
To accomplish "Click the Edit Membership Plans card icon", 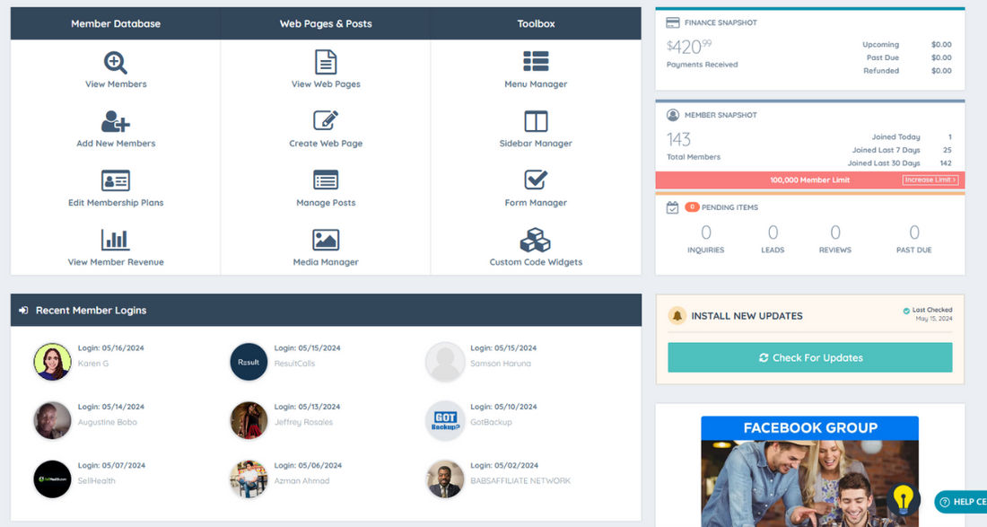I will (116, 180).
